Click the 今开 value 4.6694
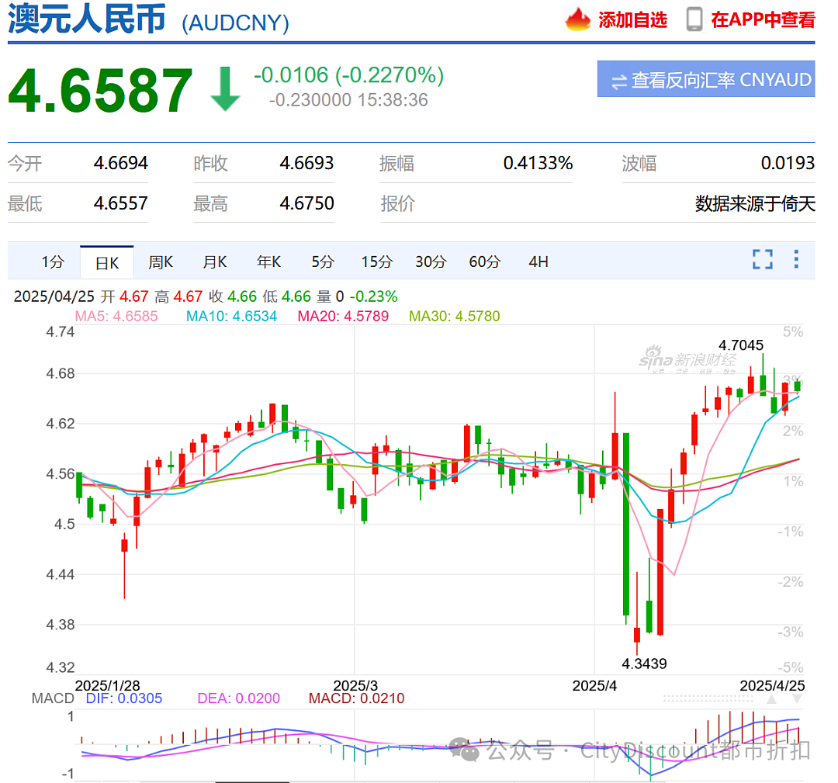838x783 pixels. pos(121,163)
